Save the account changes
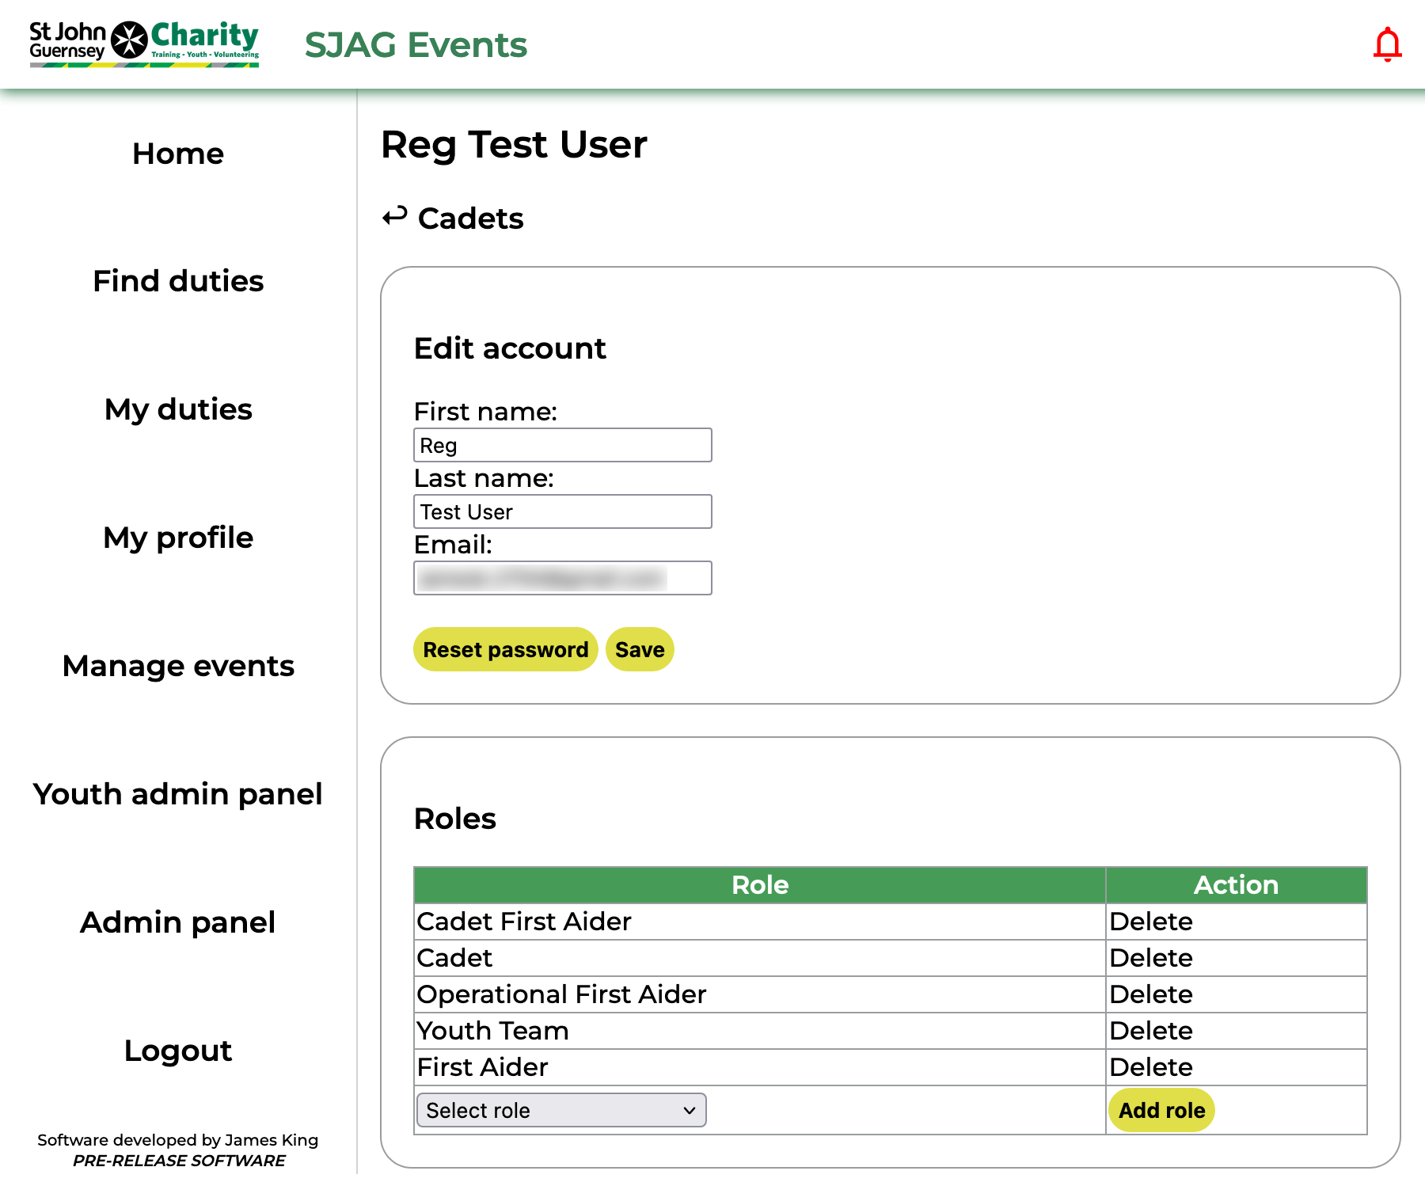1425x1186 pixels. pos(640,649)
